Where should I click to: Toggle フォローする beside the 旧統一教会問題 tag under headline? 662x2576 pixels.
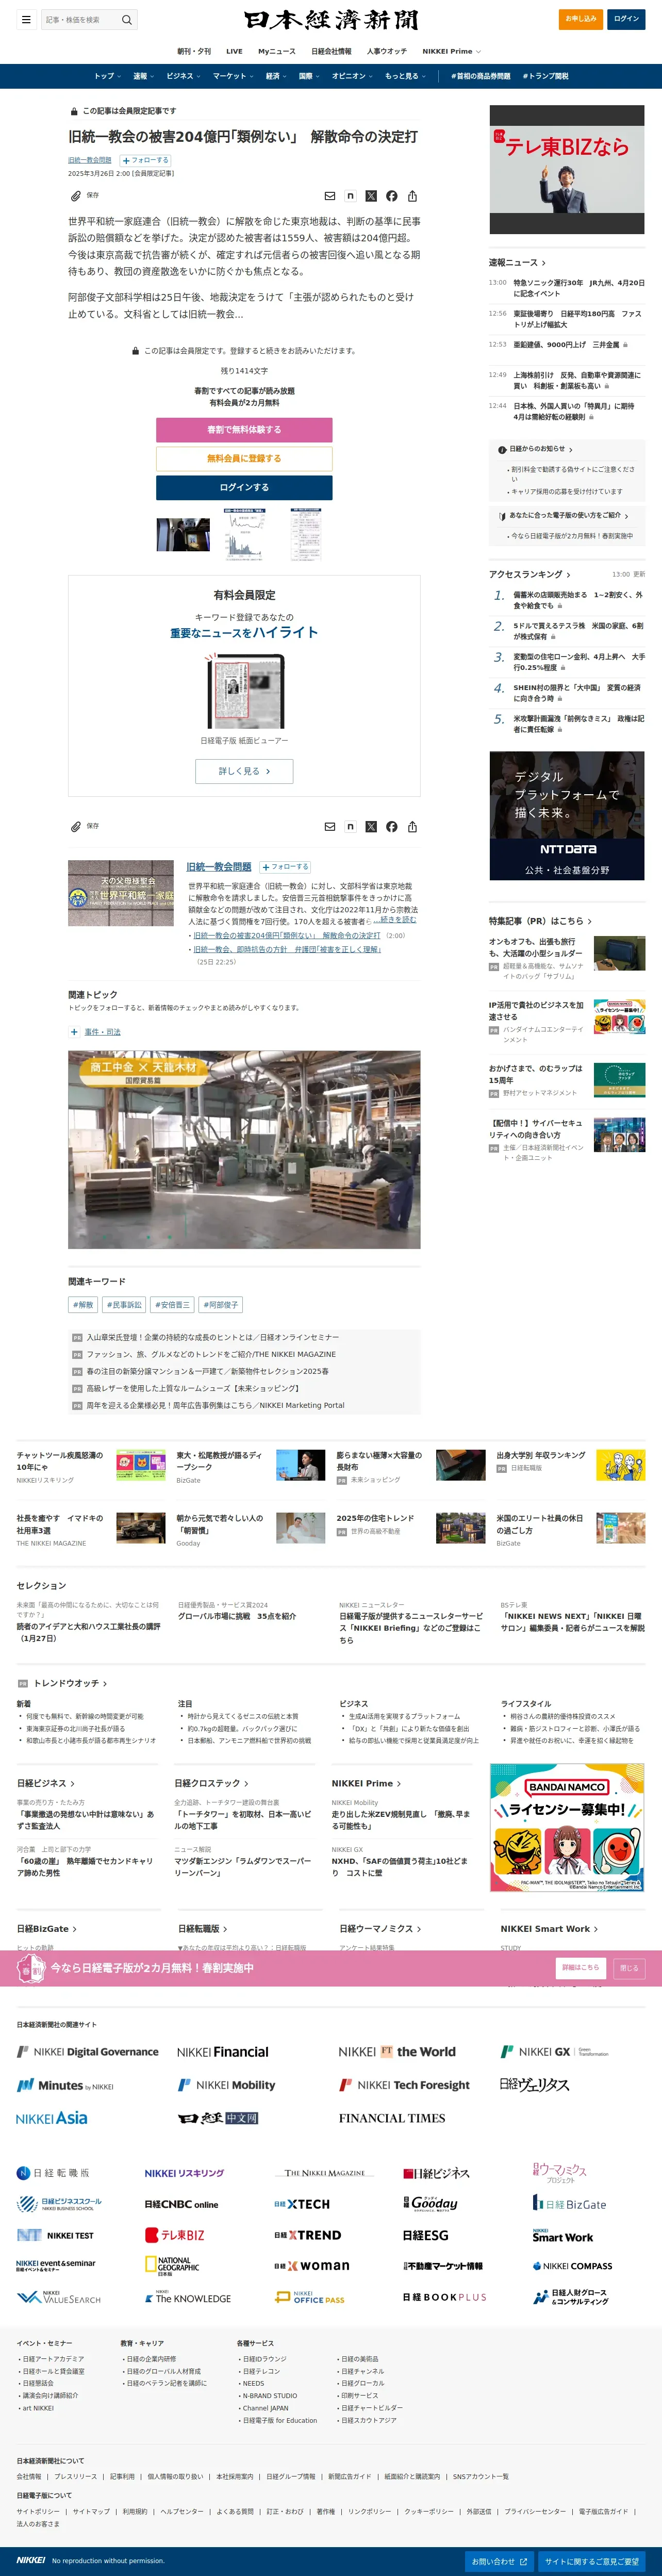click(145, 160)
